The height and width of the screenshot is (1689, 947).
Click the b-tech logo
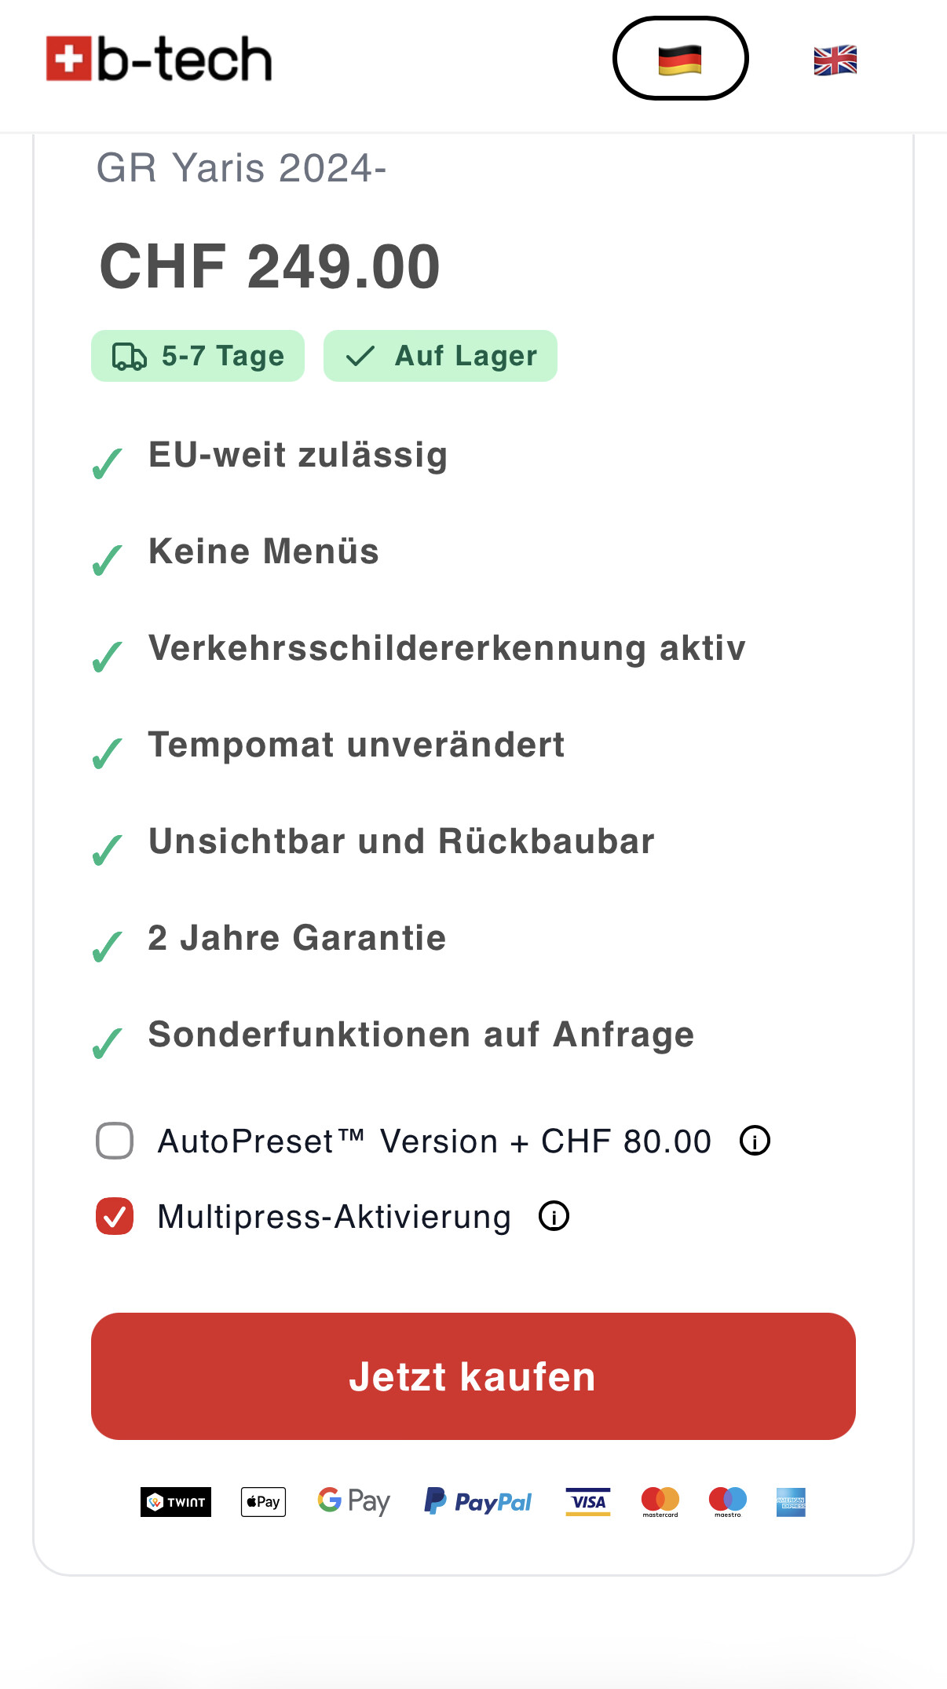click(159, 59)
